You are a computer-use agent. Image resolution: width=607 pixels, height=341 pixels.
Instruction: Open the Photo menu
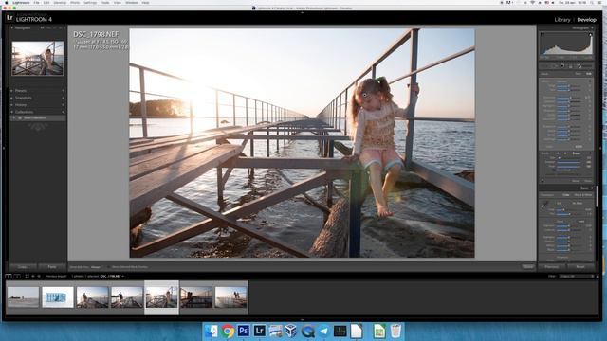pyautogui.click(x=75, y=2)
